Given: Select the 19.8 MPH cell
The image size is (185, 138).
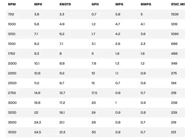Looking at the screenshot, I should pos(37,103).
